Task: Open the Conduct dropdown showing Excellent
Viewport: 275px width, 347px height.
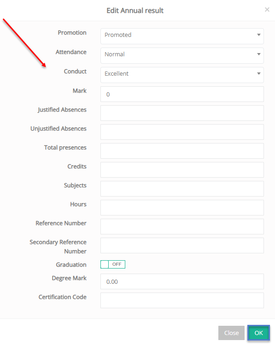Action: pyautogui.click(x=182, y=75)
